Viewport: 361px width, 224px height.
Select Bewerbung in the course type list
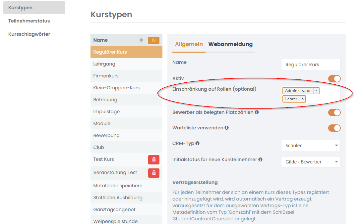click(126, 136)
